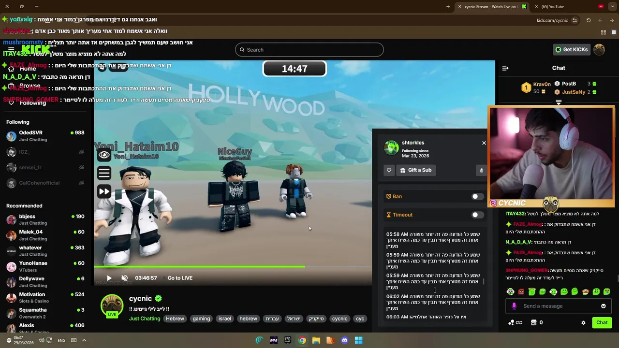619x348 pixels.
Task: Open YunoHanae from Recommended channels
Action: point(46,267)
